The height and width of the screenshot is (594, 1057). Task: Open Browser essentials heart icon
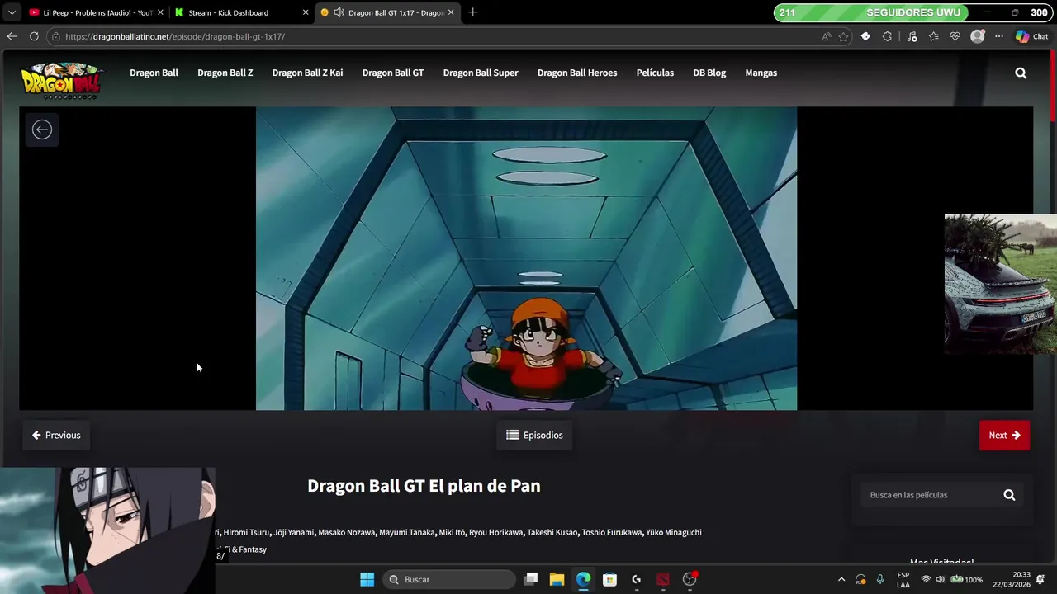955,36
